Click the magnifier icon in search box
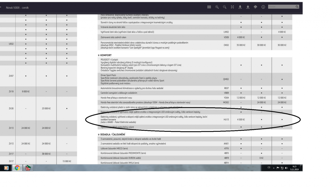This screenshot has width=333, height=187. pyautogui.click(x=297, y=7)
